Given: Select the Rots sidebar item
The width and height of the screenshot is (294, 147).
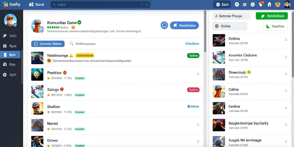Looking at the screenshot, I should (10, 64).
